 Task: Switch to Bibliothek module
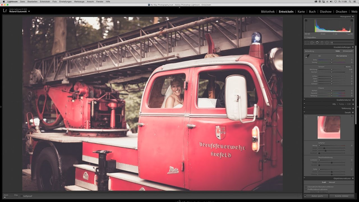pos(268,12)
